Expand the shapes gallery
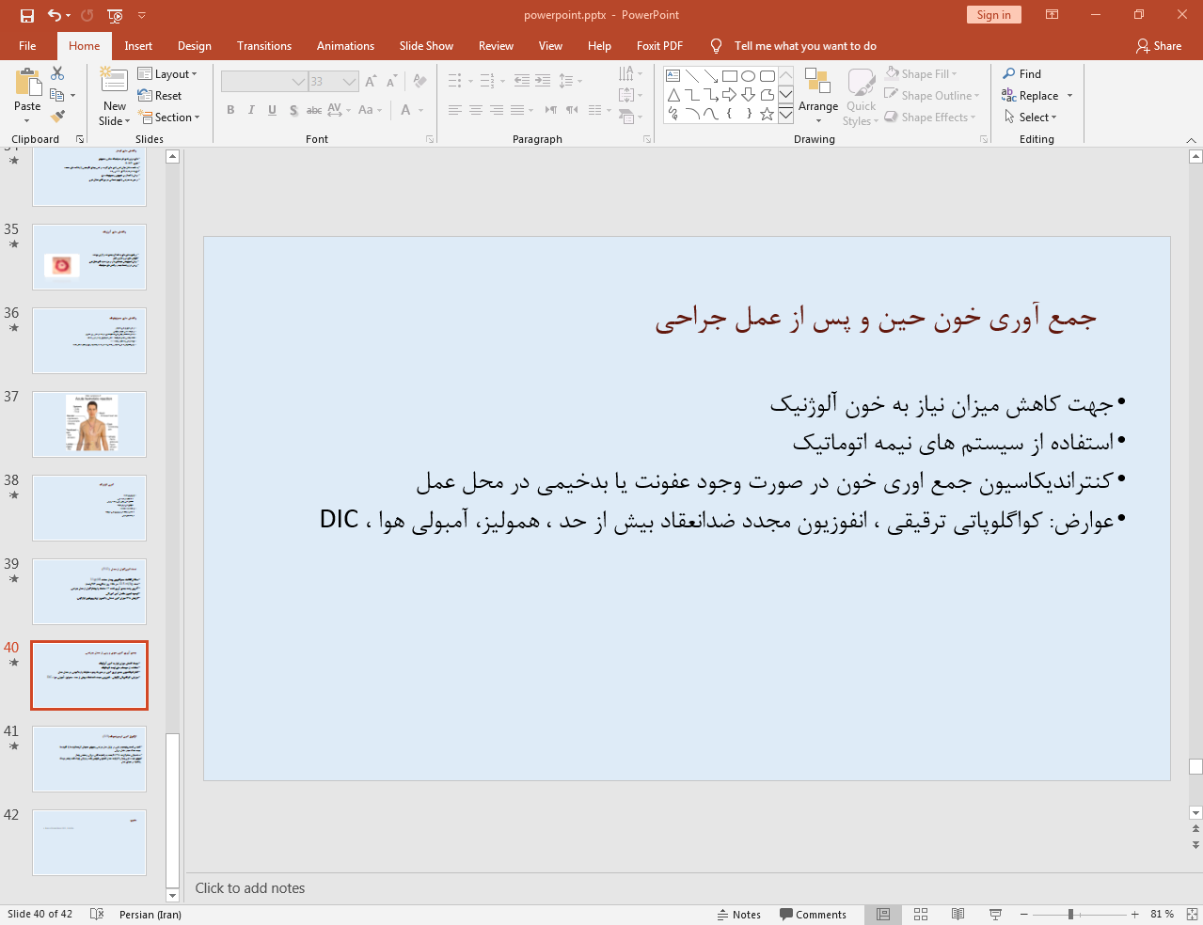The height and width of the screenshot is (925, 1203). pos(785,115)
